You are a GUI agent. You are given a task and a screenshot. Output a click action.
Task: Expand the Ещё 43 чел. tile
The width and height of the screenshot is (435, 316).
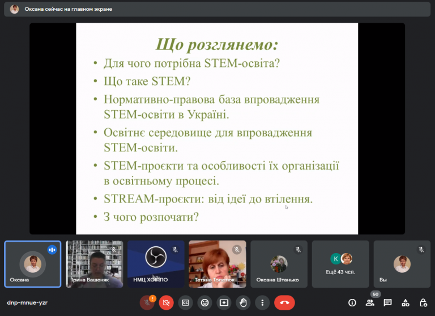pos(340,264)
